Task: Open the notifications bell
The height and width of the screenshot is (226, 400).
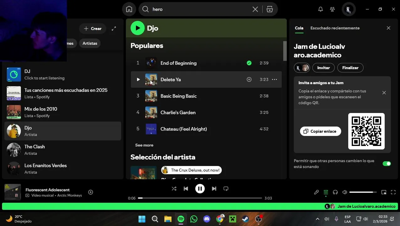Action: 320,9
